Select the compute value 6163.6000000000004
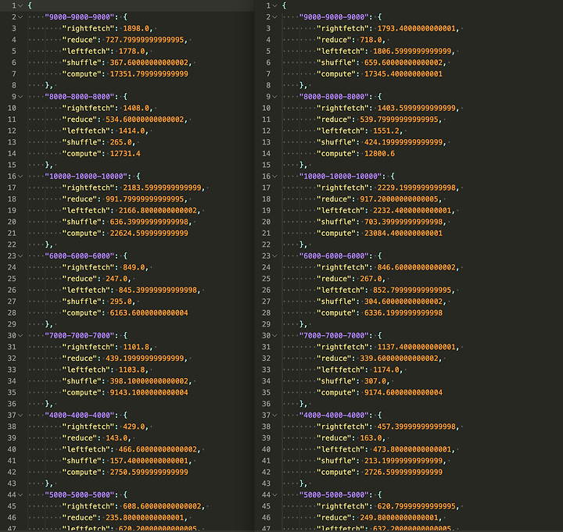The height and width of the screenshot is (532, 563). (x=149, y=312)
